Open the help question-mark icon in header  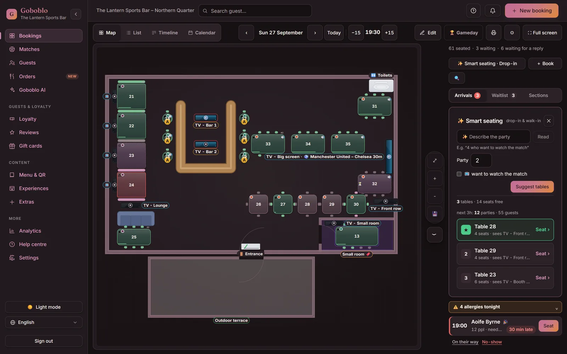pos(473,11)
